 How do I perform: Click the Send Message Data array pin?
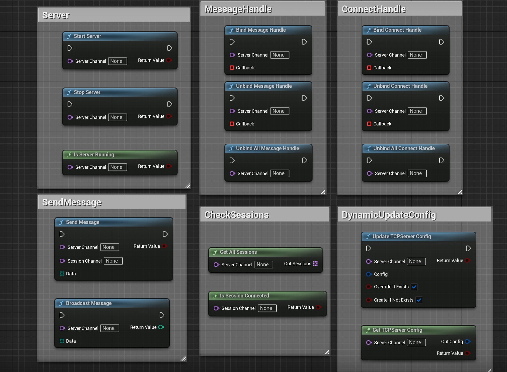click(62, 274)
